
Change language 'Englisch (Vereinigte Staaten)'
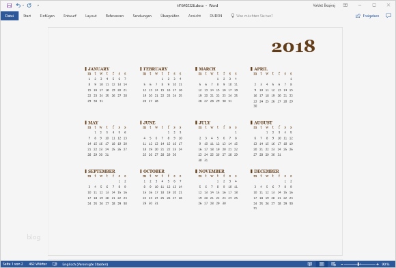[85, 264]
